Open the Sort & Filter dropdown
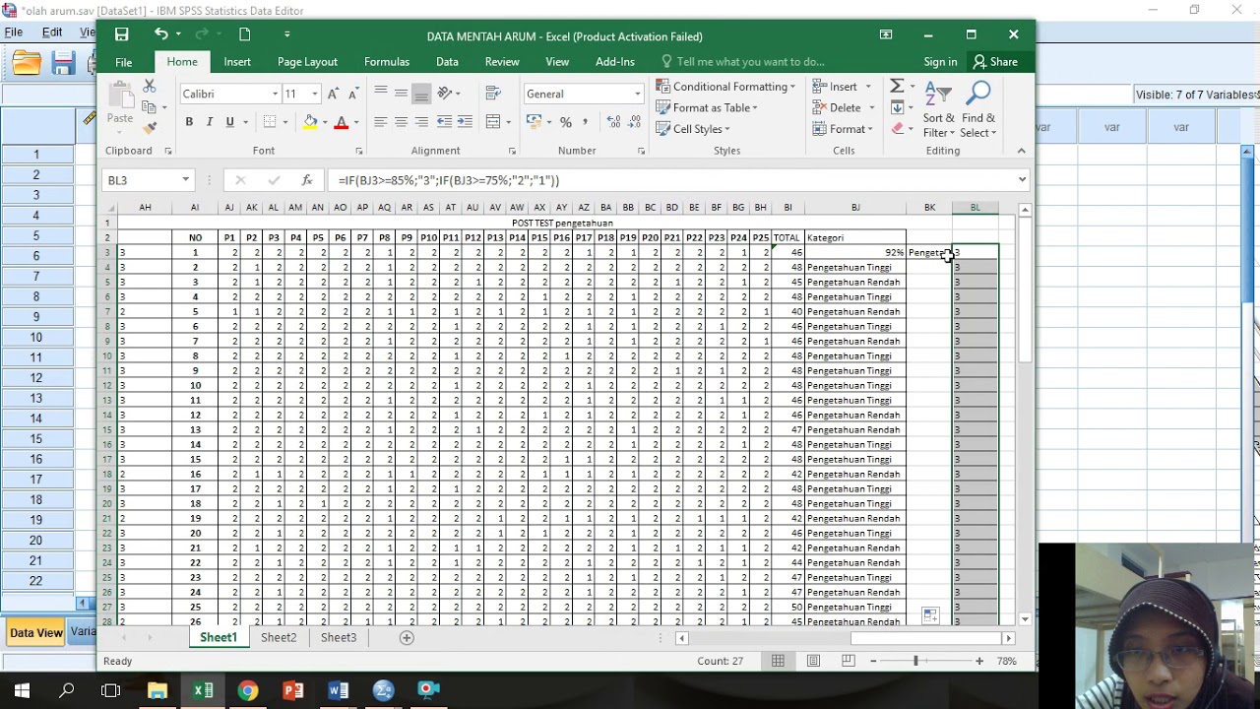This screenshot has height=709, width=1260. (939, 110)
